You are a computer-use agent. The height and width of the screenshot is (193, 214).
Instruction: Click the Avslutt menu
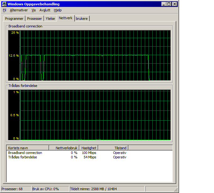[x=45, y=10]
